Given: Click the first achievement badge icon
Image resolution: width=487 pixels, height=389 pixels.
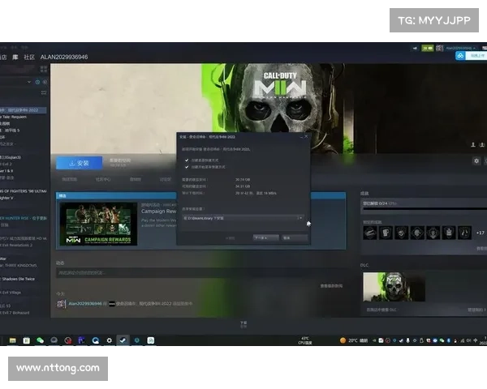Looking at the screenshot, I should pyautogui.click(x=370, y=233).
